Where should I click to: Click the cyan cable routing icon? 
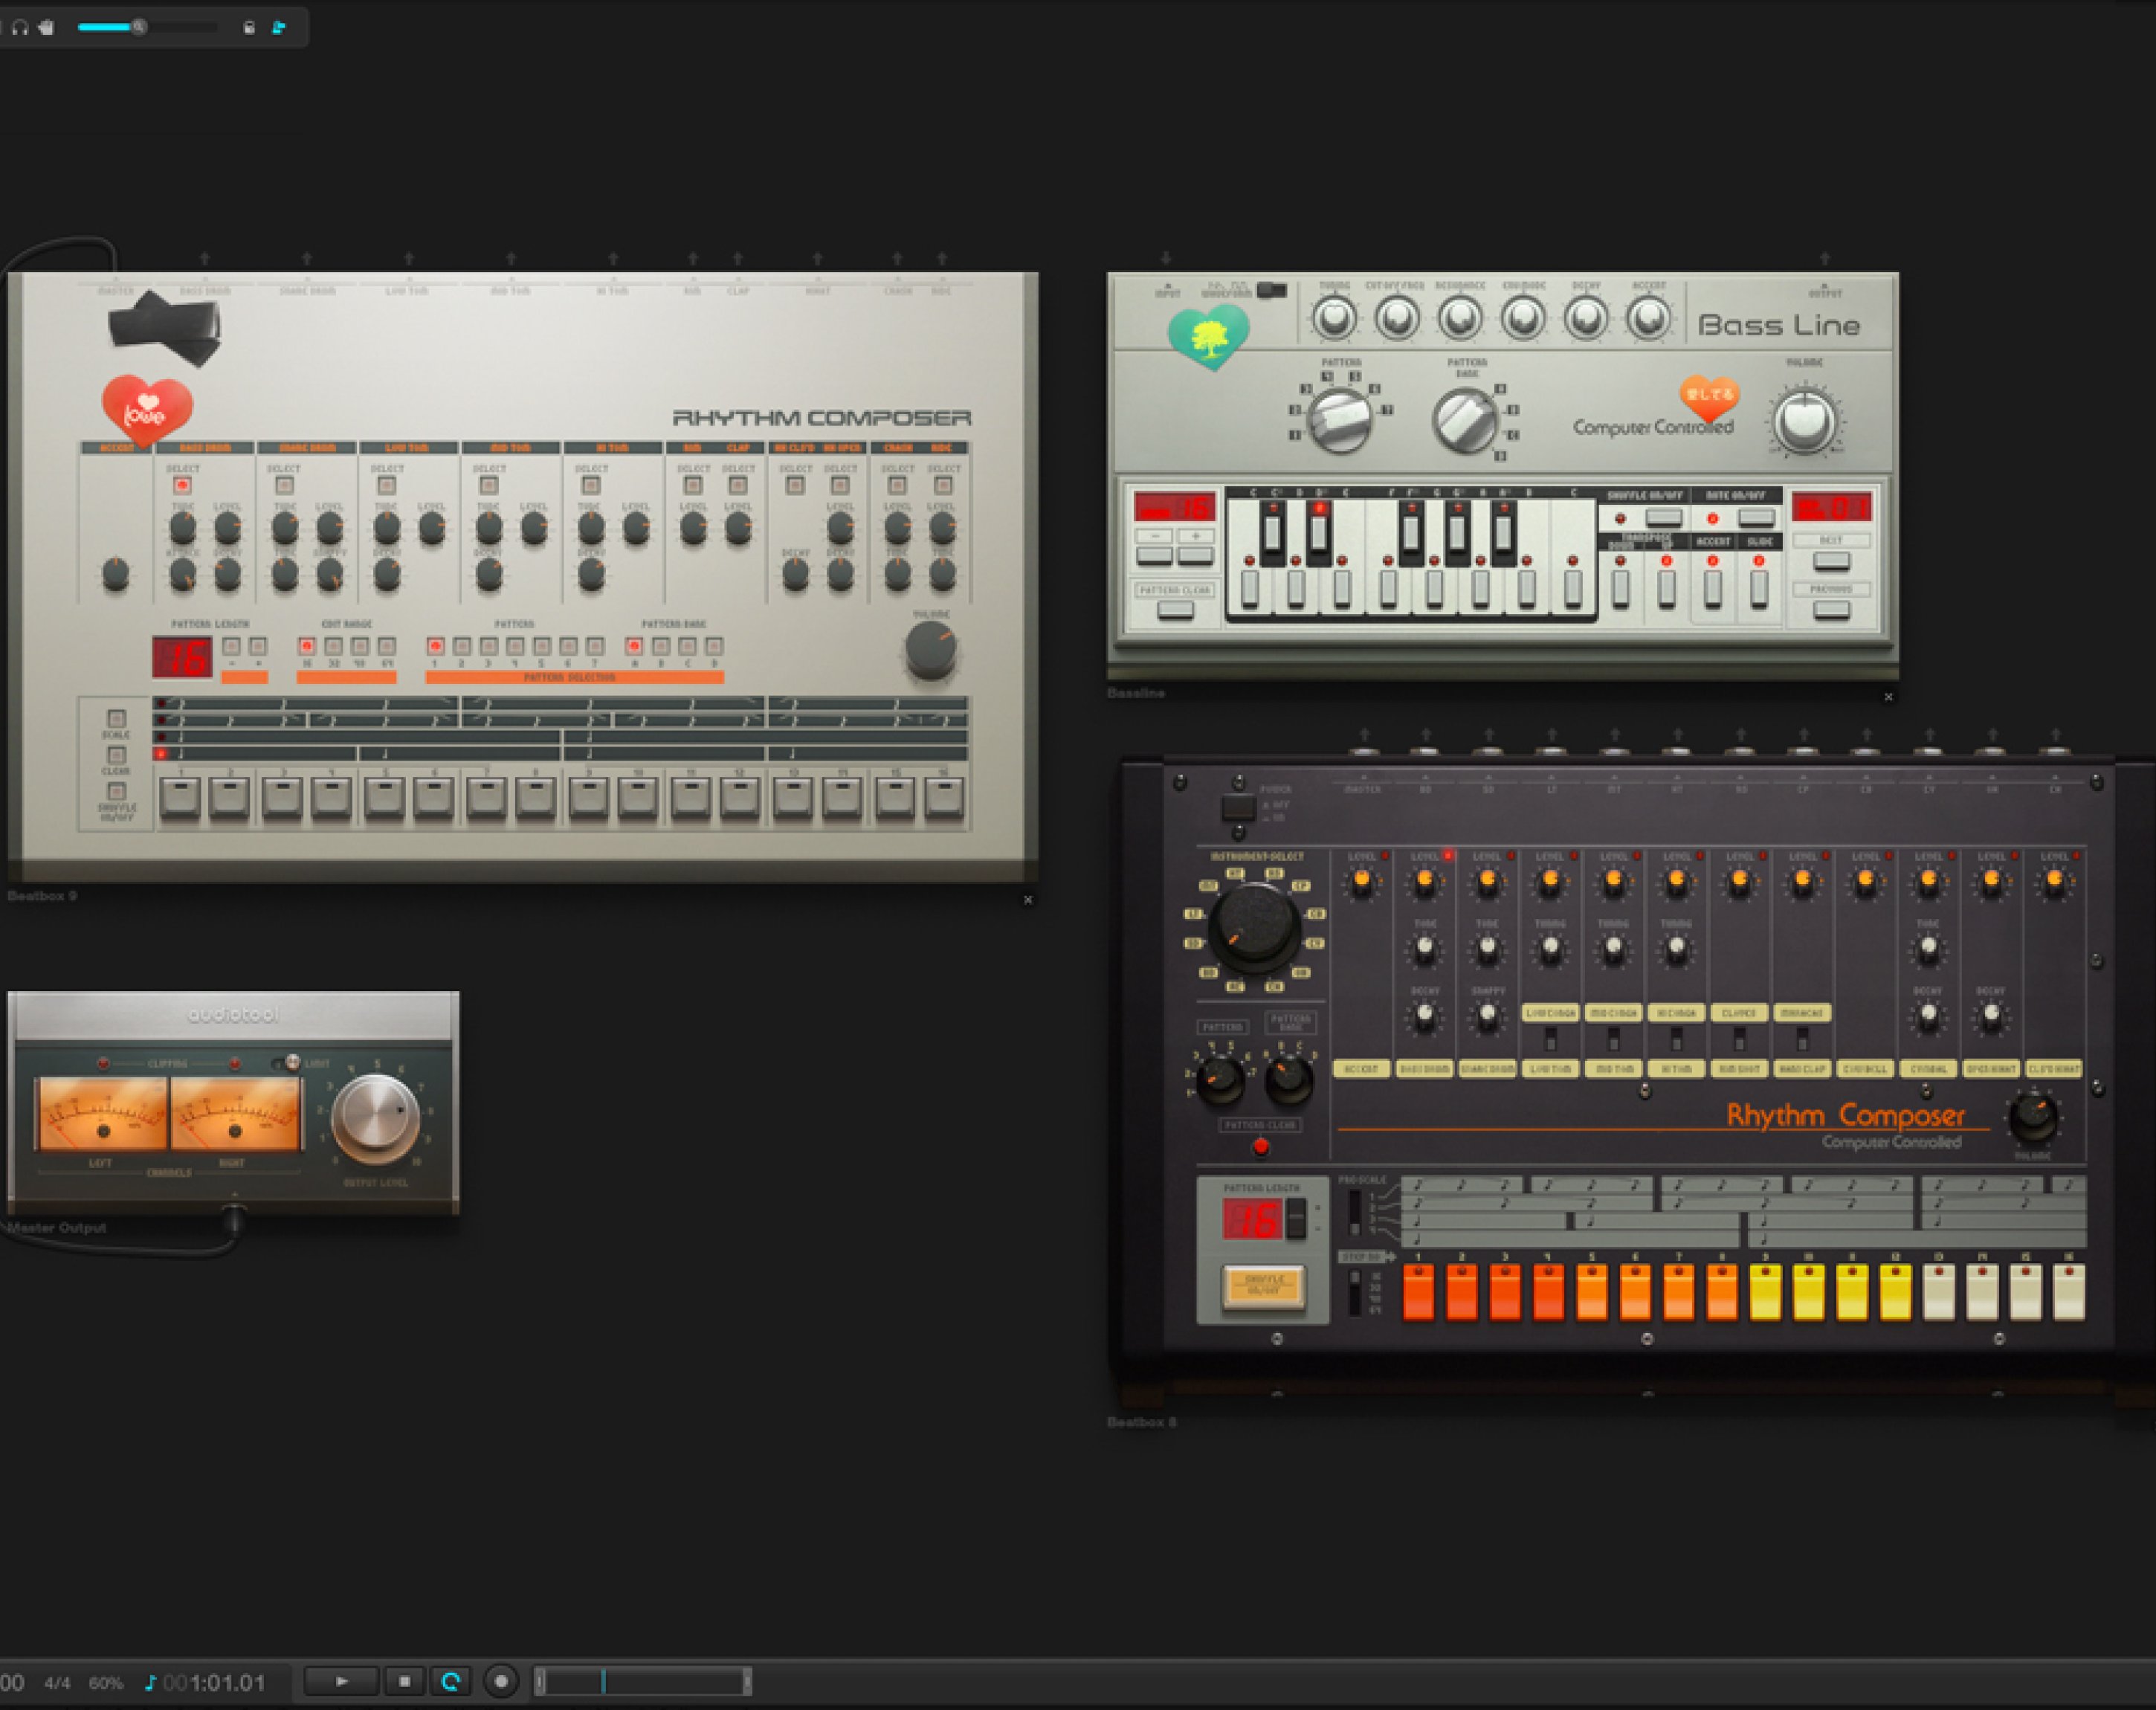pos(279,28)
